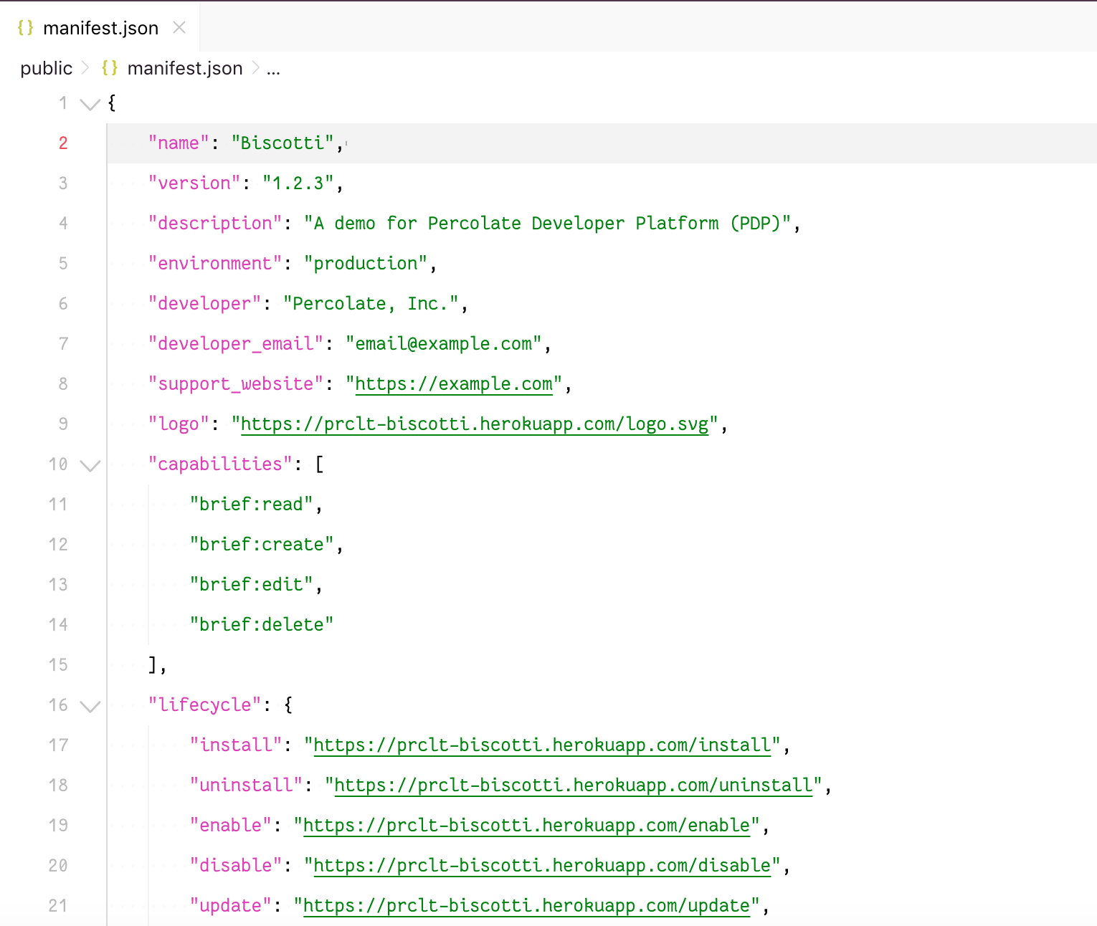Close the manifest.json tab

pos(179,27)
